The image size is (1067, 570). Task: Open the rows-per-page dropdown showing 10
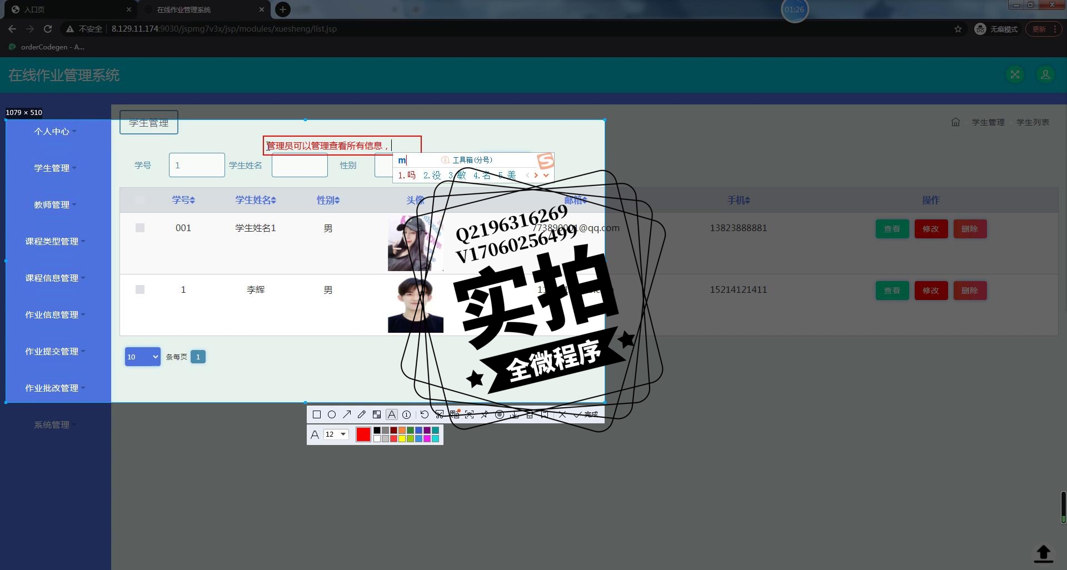point(143,357)
